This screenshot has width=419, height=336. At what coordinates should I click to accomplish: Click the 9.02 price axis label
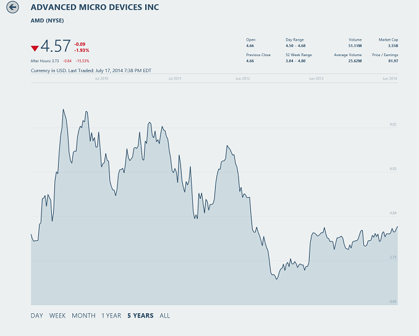coord(393,125)
